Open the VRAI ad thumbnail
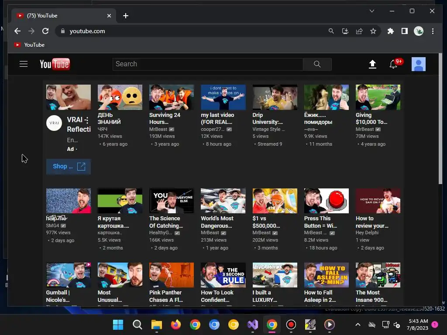This screenshot has width=447, height=335. pyautogui.click(x=69, y=97)
